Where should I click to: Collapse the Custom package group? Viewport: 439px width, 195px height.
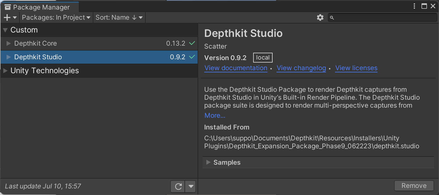[5, 30]
